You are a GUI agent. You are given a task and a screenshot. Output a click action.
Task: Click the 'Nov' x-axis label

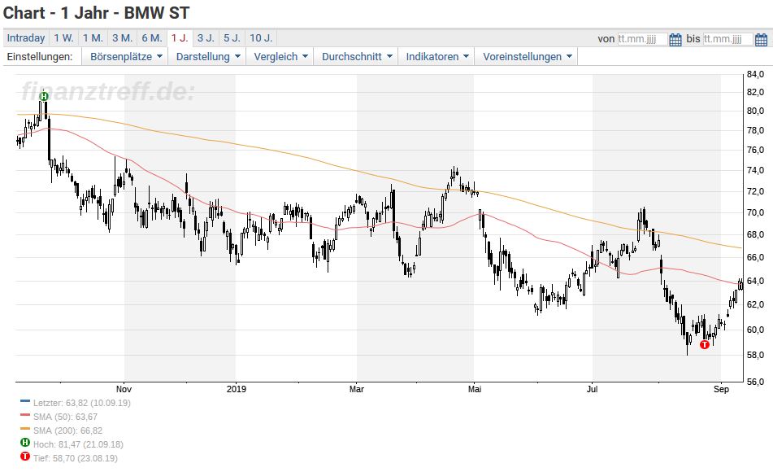click(x=124, y=389)
